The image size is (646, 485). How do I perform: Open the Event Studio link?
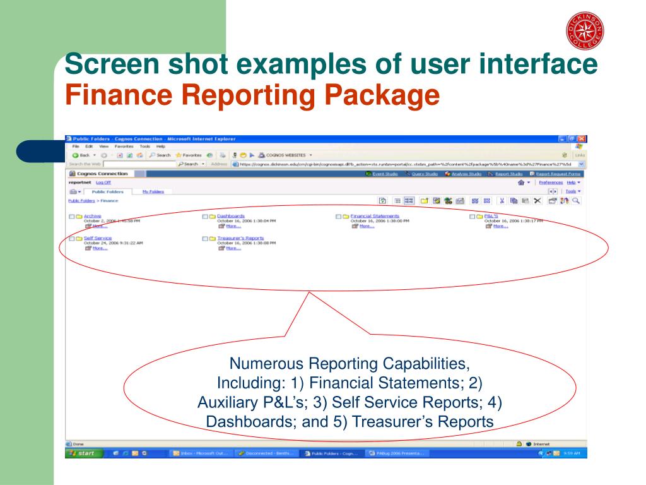385,174
